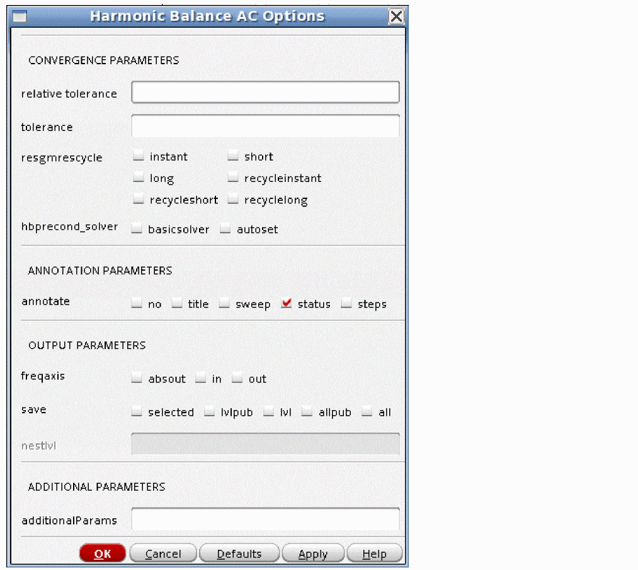This screenshot has width=638, height=570.
Task: Check the recycleinstant option
Action: click(233, 177)
